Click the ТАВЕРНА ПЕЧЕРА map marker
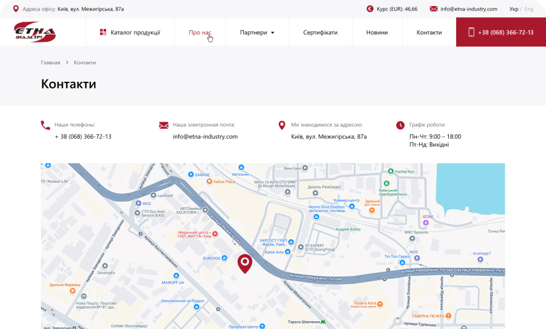The image size is (546, 329). point(448,316)
